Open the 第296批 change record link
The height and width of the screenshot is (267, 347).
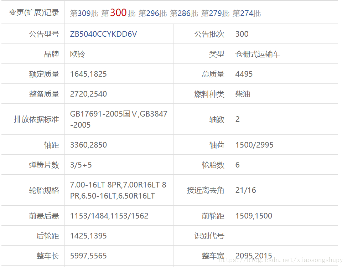pos(153,13)
